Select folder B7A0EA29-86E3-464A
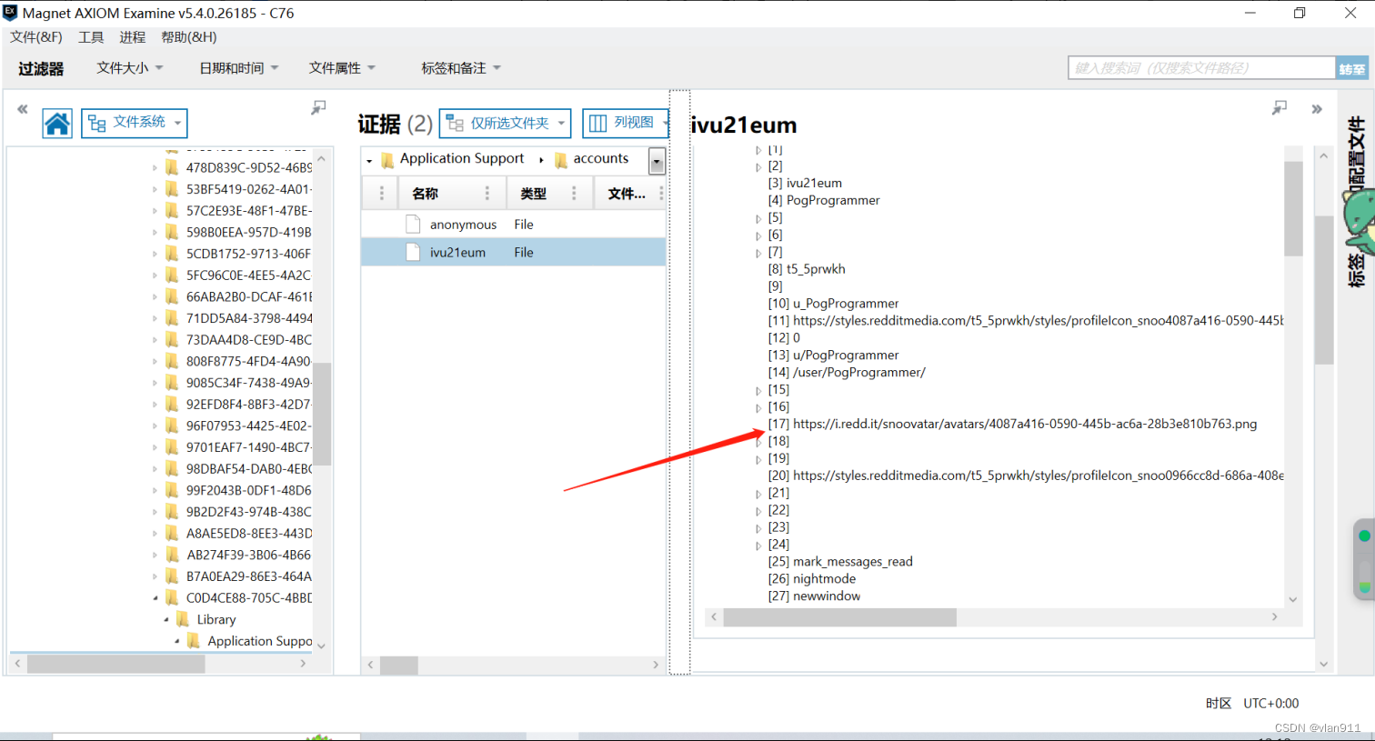This screenshot has height=741, width=1375. click(248, 576)
